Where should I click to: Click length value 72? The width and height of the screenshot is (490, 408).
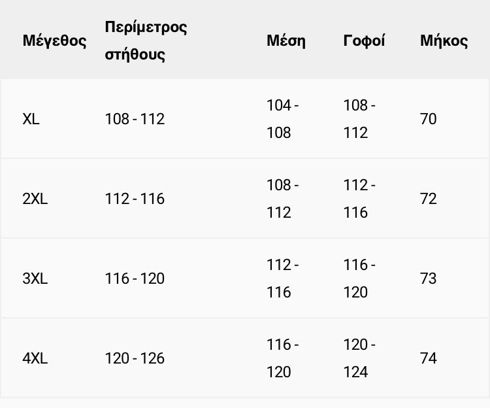click(428, 199)
